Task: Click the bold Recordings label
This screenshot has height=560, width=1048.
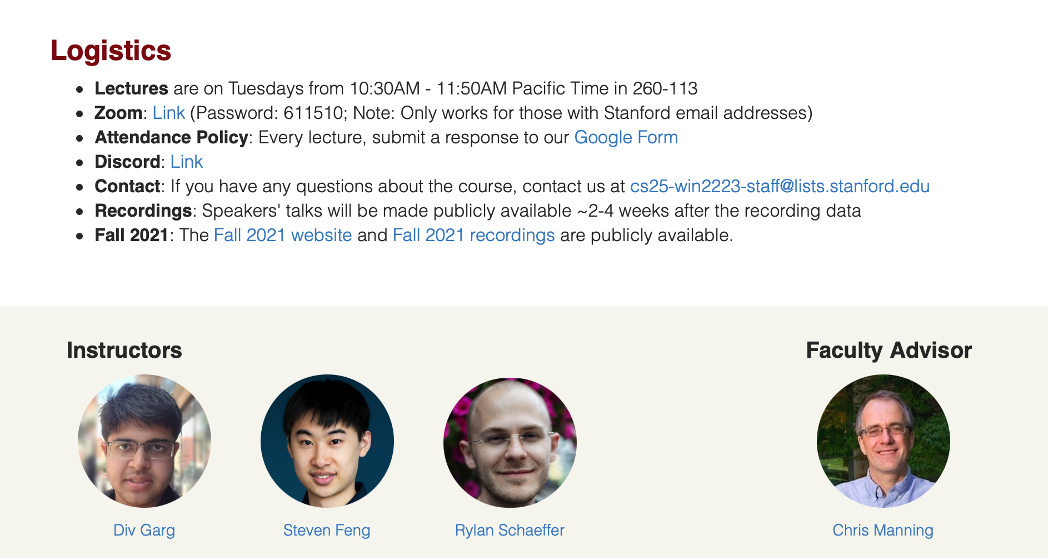Action: pyautogui.click(x=143, y=211)
